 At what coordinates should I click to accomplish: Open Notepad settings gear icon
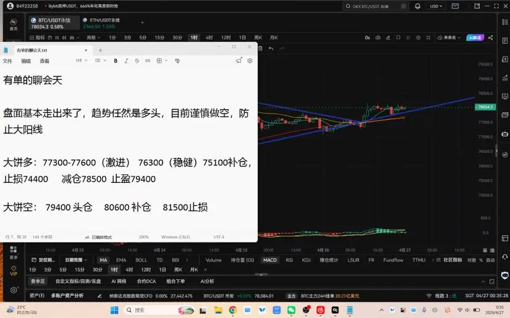click(x=250, y=61)
